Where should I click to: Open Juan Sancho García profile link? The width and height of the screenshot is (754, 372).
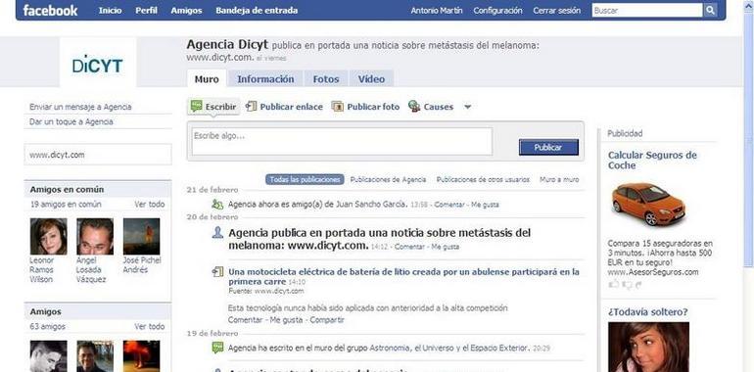[x=371, y=205]
